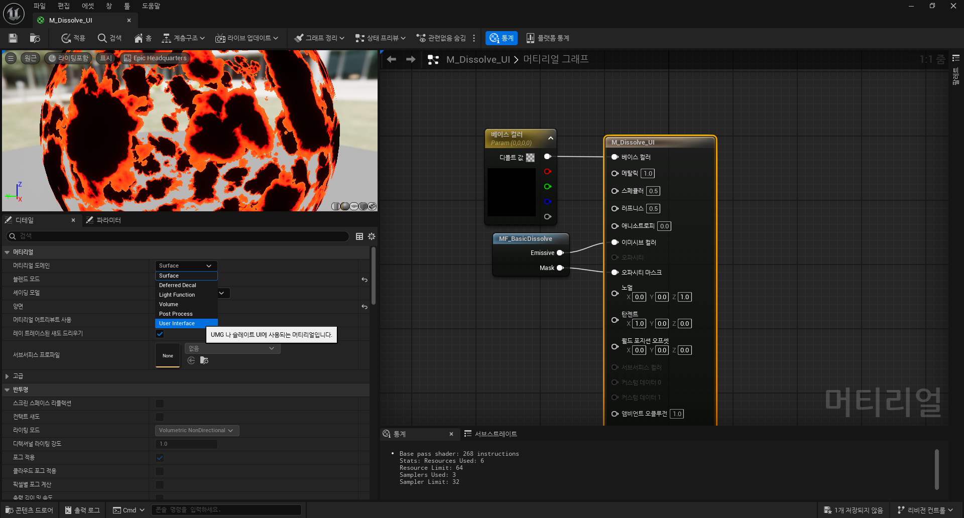Click the Browse to asset folder icon
964x518 pixels.
tap(35, 38)
